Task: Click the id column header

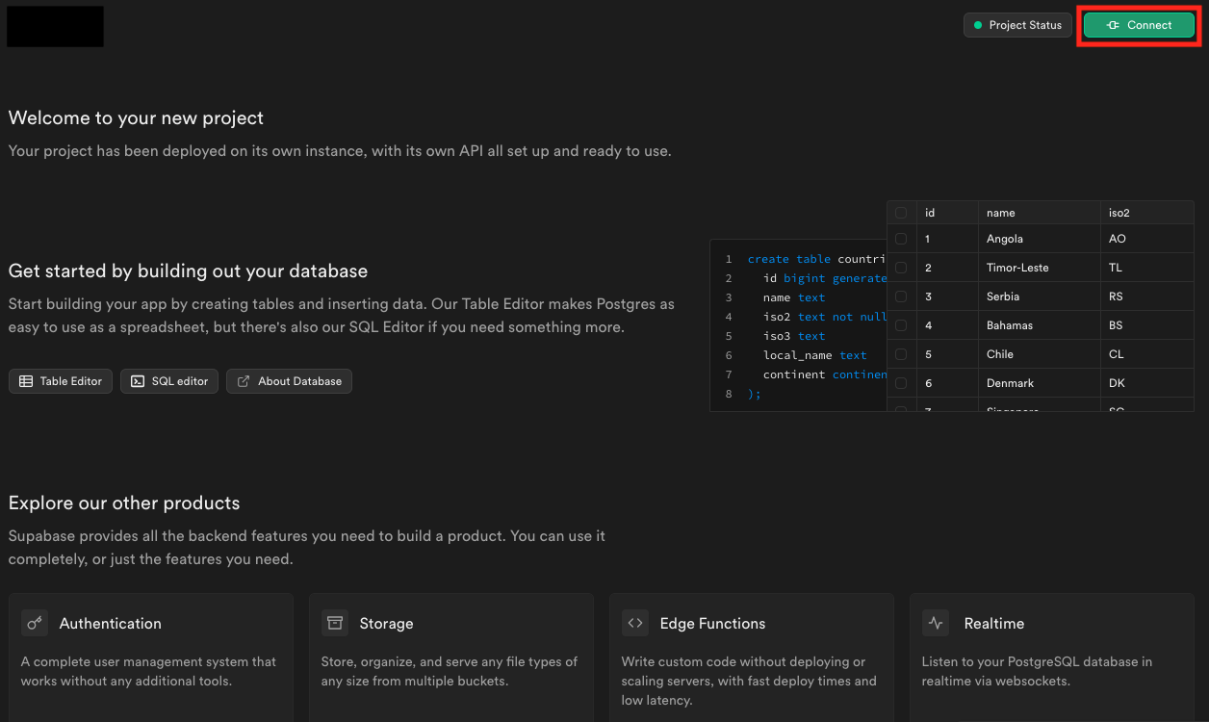Action: click(x=947, y=213)
